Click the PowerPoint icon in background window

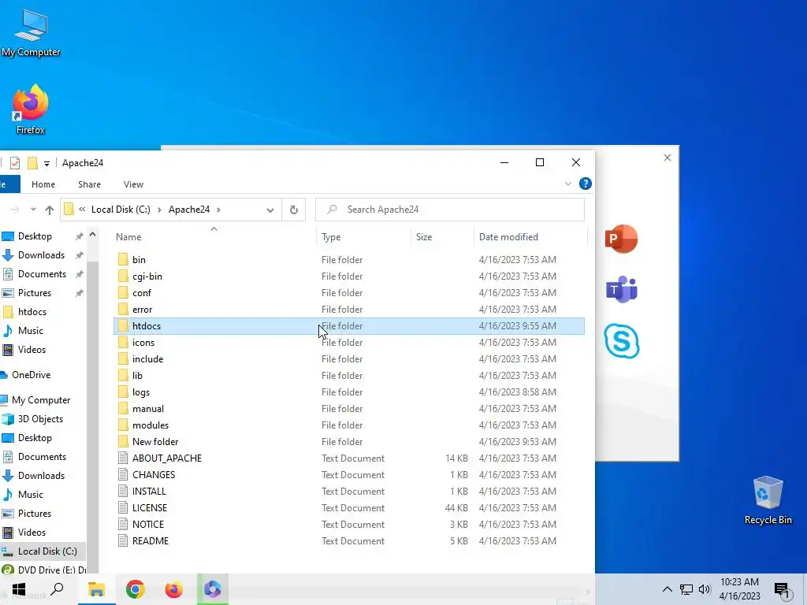click(x=621, y=239)
